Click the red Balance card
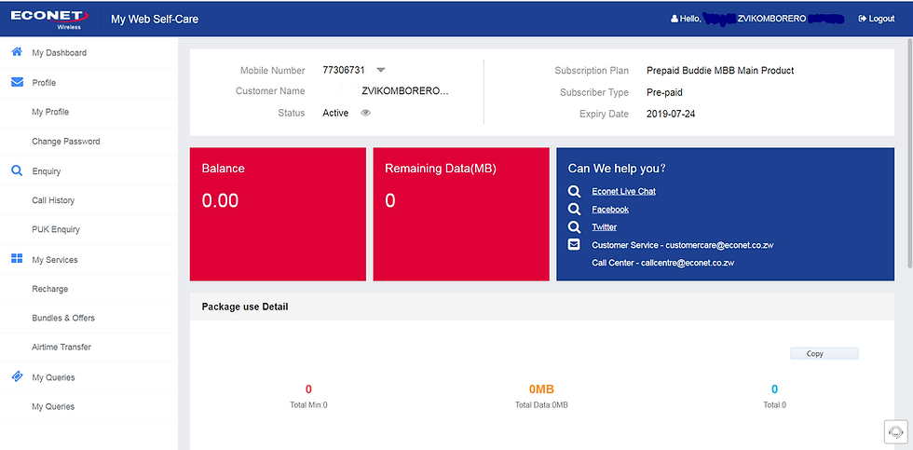Image resolution: width=913 pixels, height=450 pixels. click(x=278, y=214)
